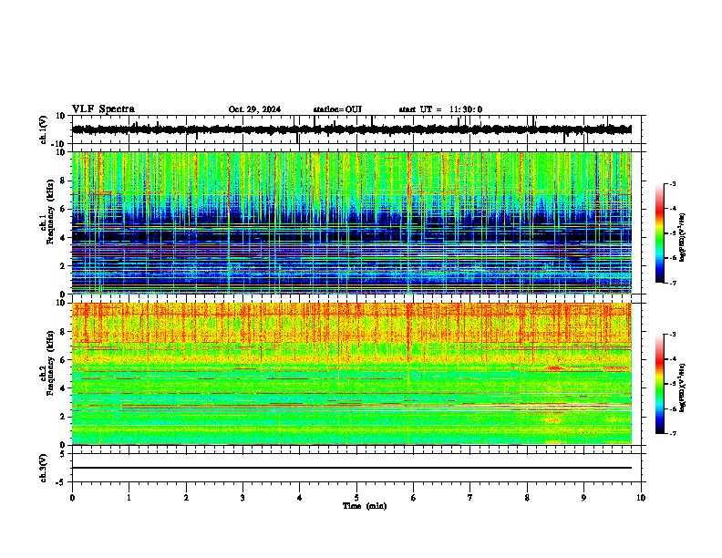The width and height of the screenshot is (722, 558).
Task: Click the final time axis tick label "10"
Action: (x=641, y=498)
